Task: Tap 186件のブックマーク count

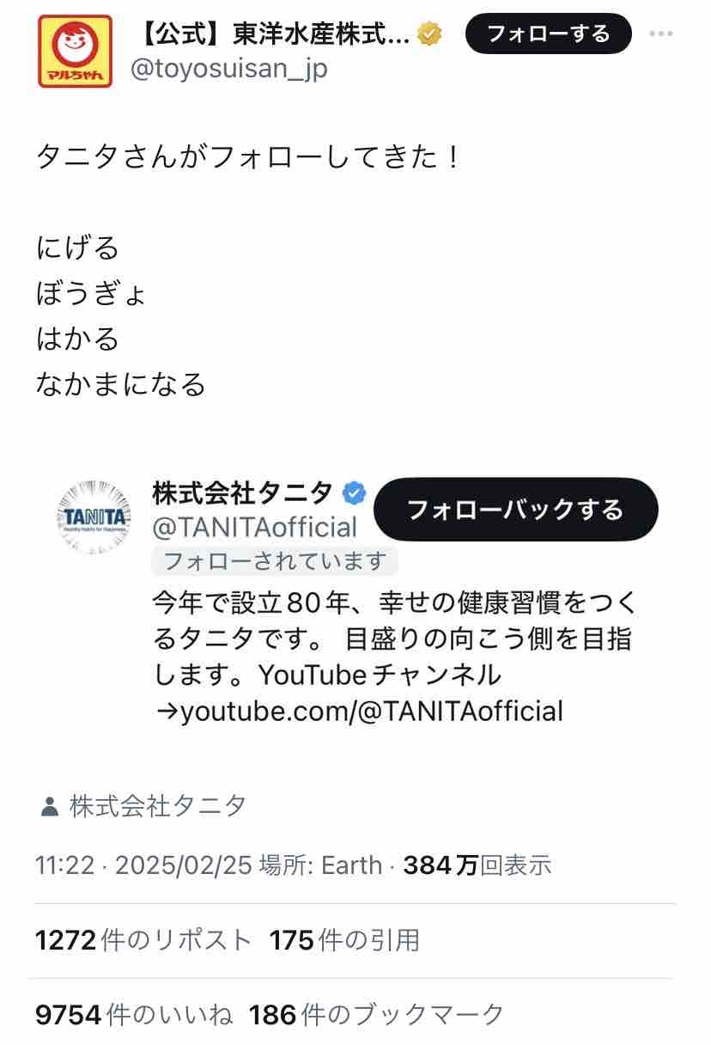Action: click(x=376, y=1015)
